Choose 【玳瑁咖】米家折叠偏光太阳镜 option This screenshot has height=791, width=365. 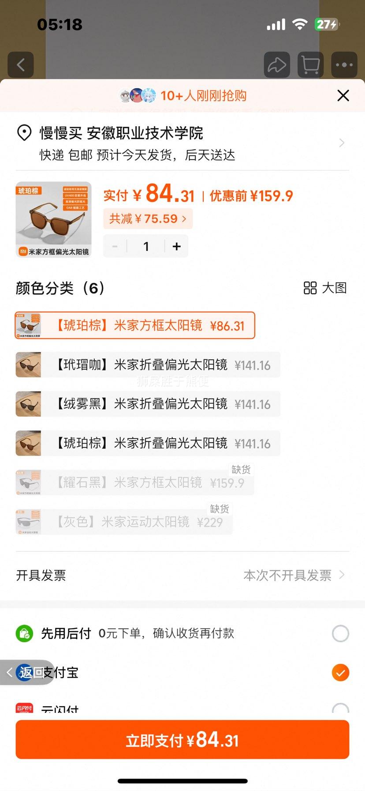pos(148,365)
